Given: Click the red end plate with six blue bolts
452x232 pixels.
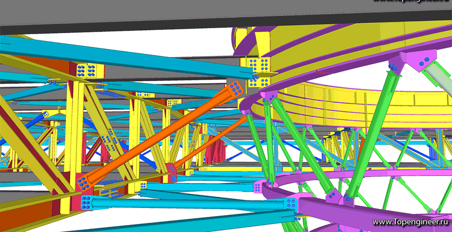Looking at the screenshot, I should click(x=172, y=172).
